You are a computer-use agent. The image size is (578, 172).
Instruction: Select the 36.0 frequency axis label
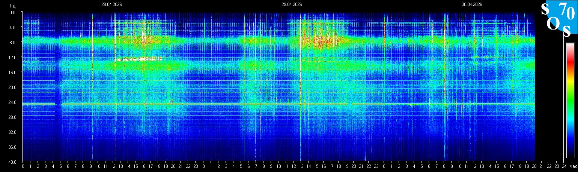click(x=12, y=147)
